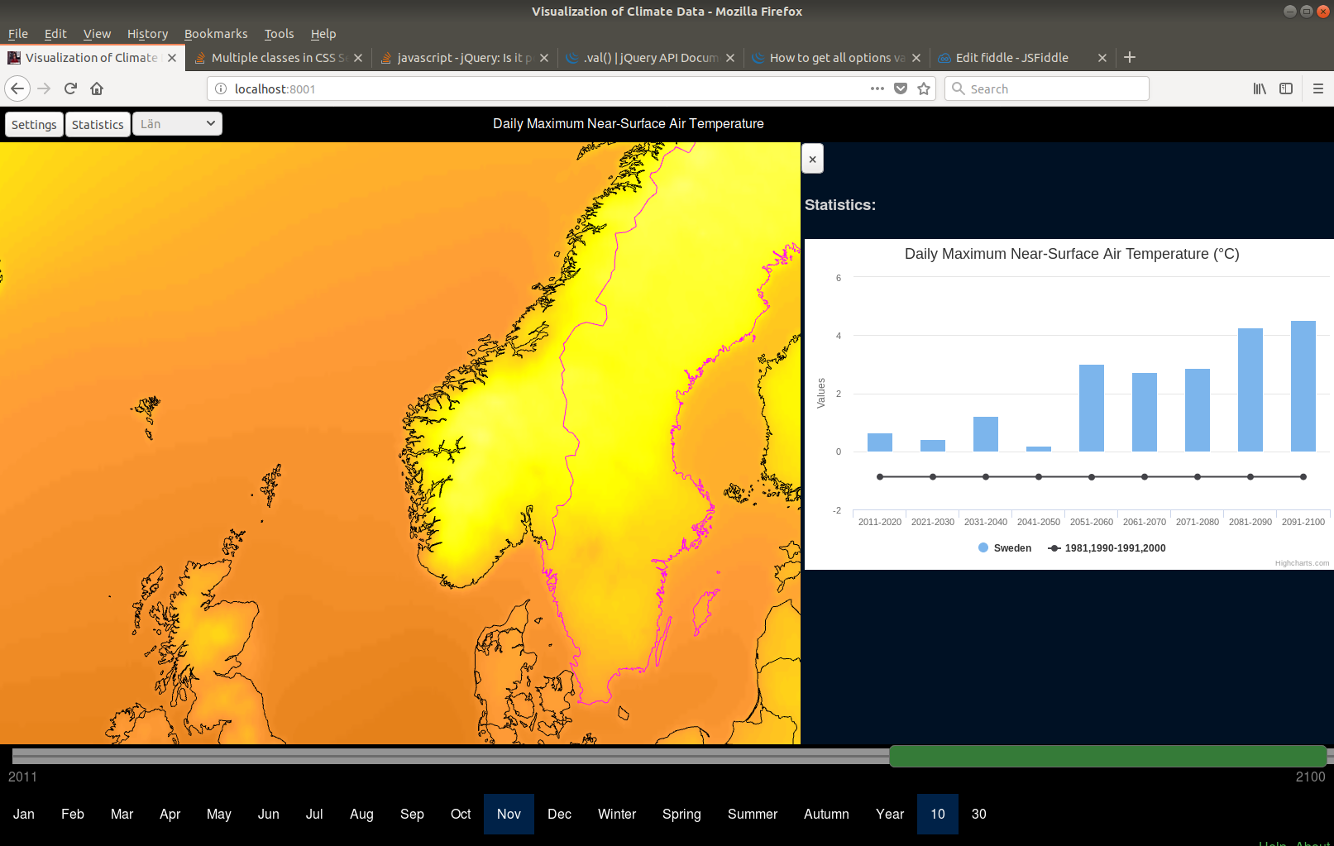Choose the 30-year interval

click(x=979, y=814)
